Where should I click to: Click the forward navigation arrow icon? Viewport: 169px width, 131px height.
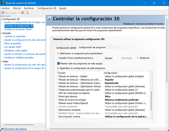tap(23, 13)
